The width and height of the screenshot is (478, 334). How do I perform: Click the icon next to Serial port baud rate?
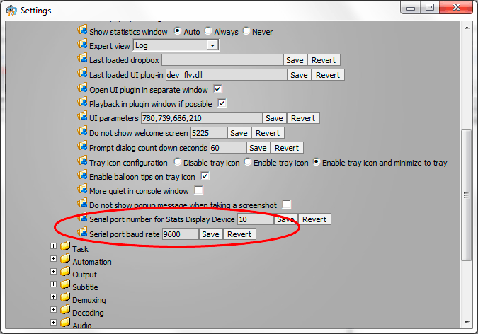click(81, 234)
